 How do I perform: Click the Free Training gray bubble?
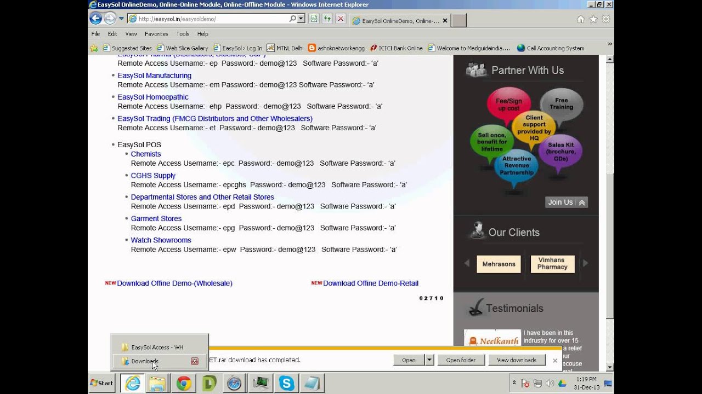[x=561, y=103]
